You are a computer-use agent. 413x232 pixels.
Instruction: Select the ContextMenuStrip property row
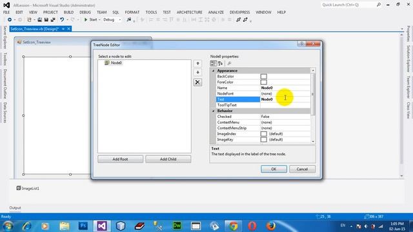coord(263,128)
